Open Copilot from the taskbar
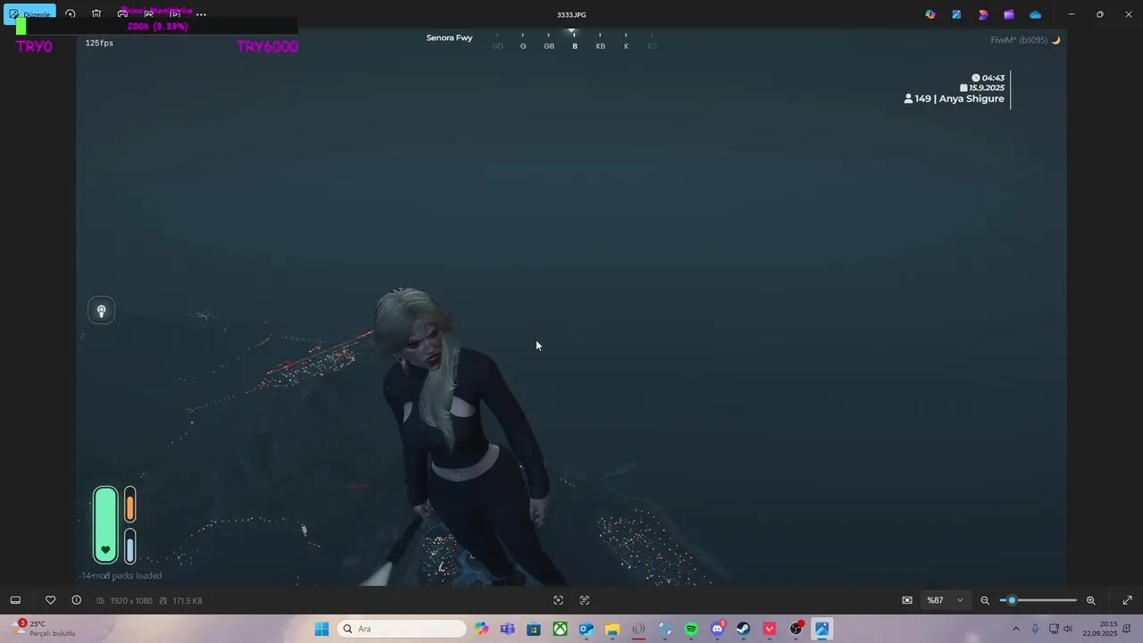Viewport: 1143px width, 643px height. [482, 629]
